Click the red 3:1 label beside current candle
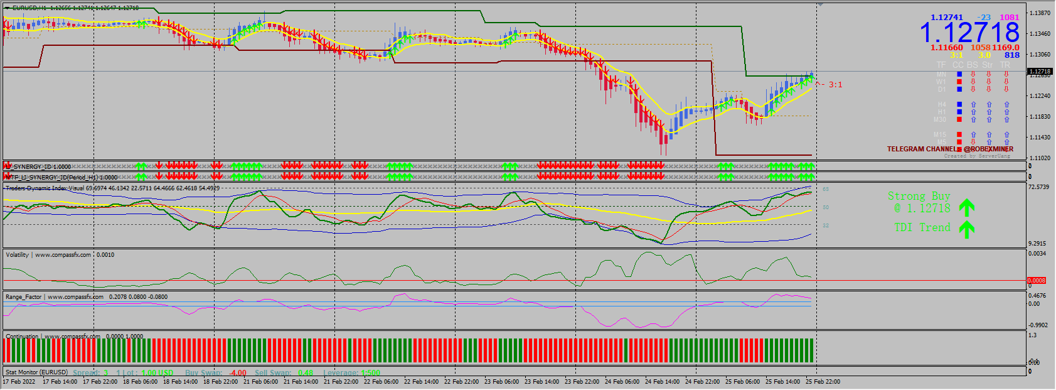 click(835, 85)
